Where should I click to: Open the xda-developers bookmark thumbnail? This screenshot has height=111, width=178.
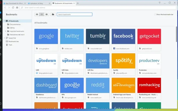(x=123, y=85)
